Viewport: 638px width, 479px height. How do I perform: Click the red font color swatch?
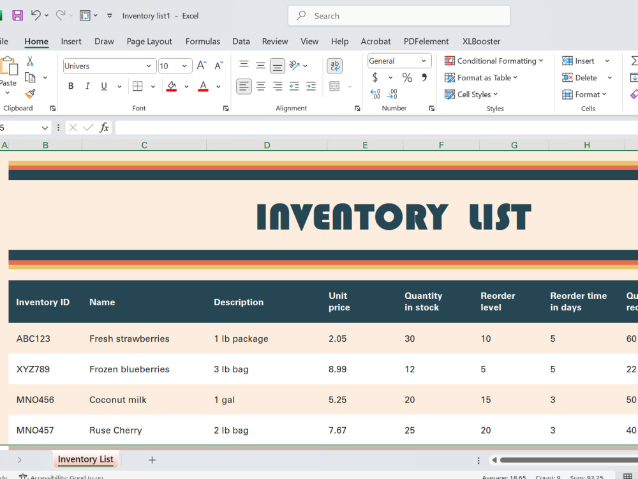[203, 86]
